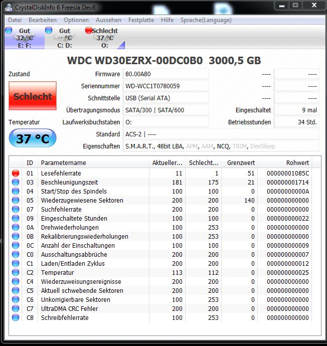Open the Datei menu
The image size is (327, 346).
click(x=15, y=20)
